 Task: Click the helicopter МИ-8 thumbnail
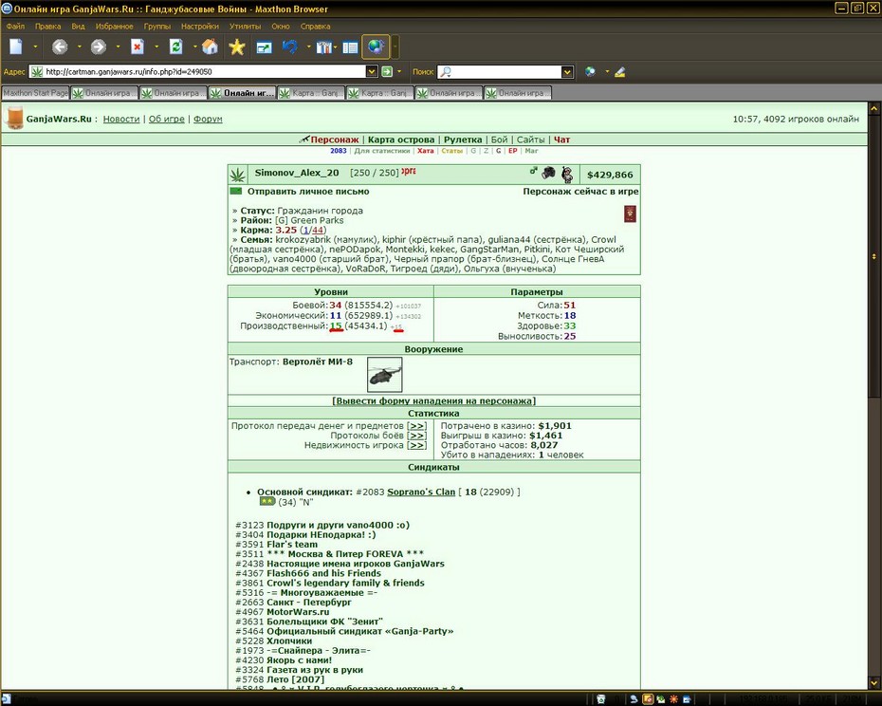click(x=385, y=375)
